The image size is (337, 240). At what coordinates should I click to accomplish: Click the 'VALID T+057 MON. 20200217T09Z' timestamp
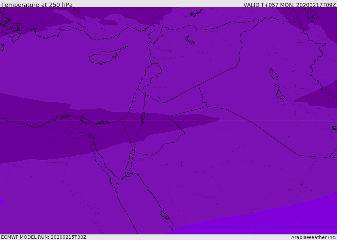tap(290, 5)
